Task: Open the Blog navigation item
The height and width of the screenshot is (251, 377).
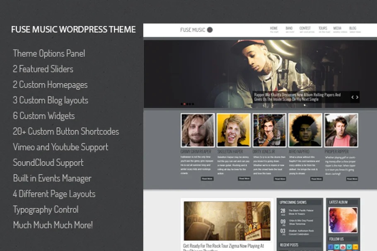Action: pyautogui.click(x=353, y=29)
